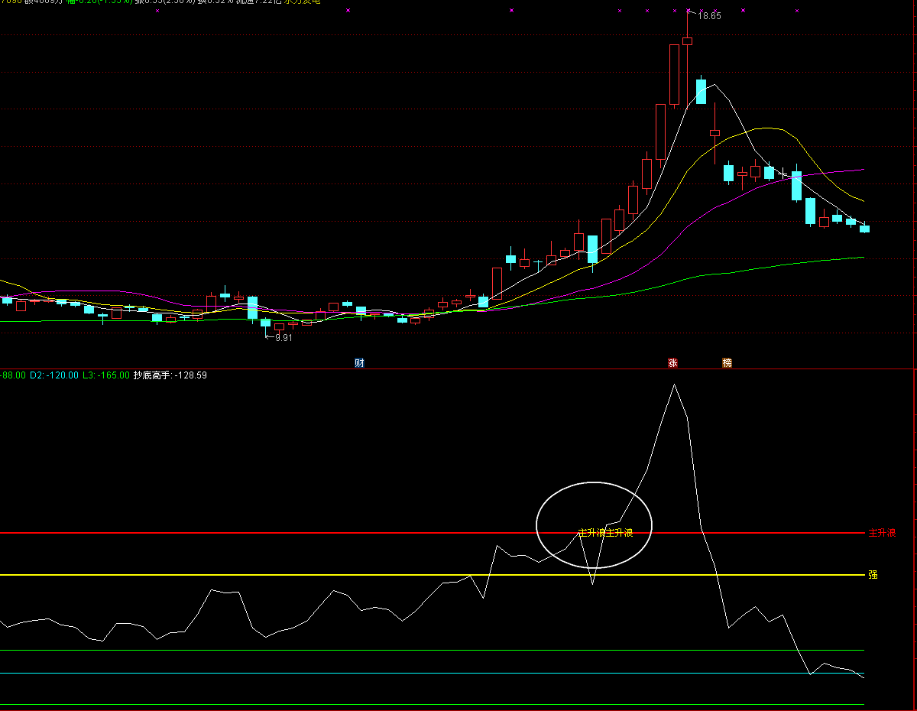This screenshot has height=711, width=917.
Task: Click the 18.65 high price label
Action: pos(709,16)
